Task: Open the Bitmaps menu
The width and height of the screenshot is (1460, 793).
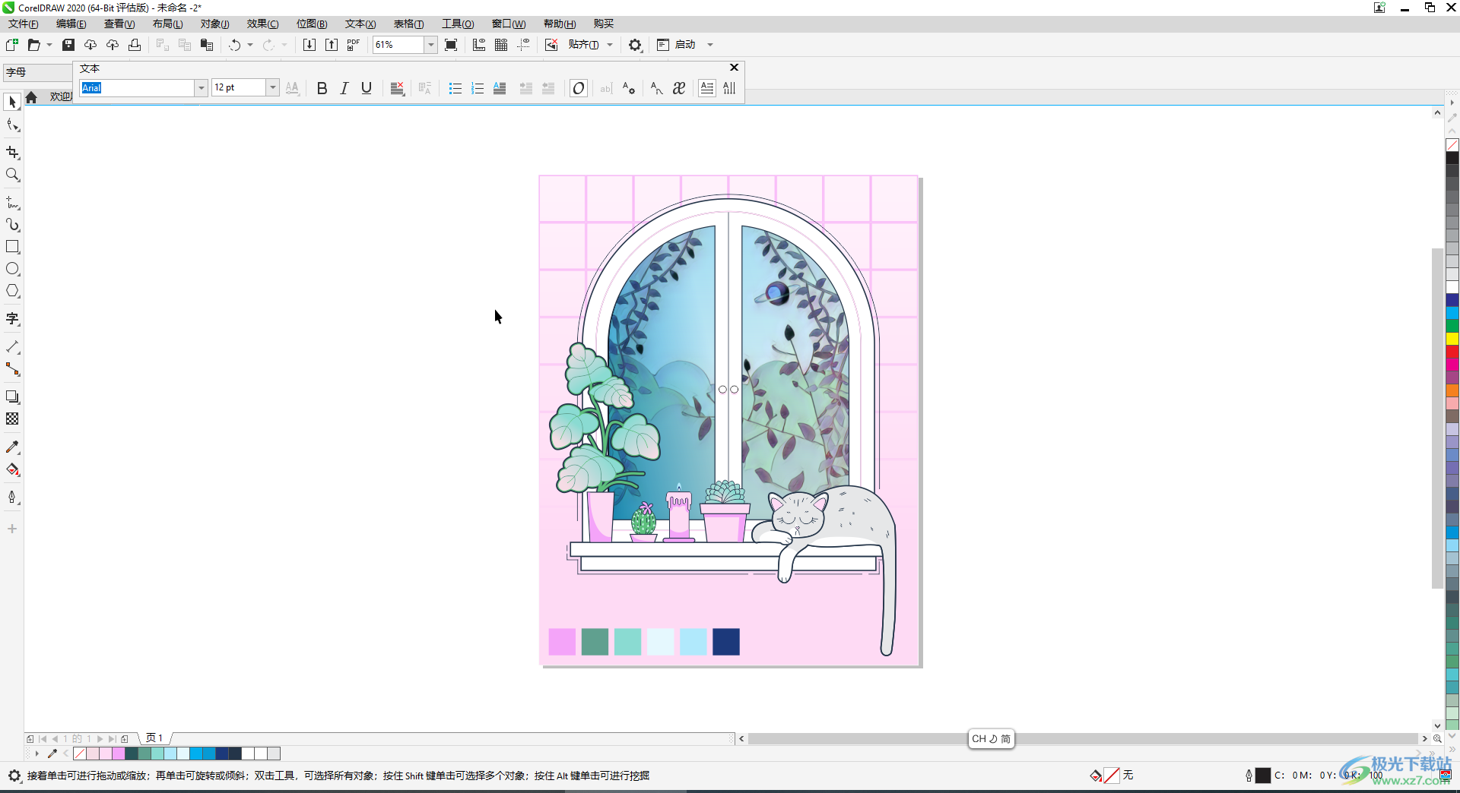Action: [312, 24]
